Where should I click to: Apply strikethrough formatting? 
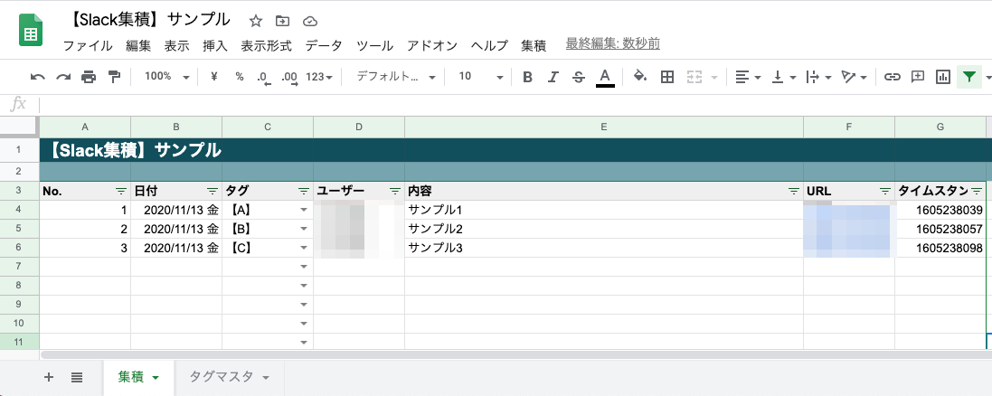578,77
